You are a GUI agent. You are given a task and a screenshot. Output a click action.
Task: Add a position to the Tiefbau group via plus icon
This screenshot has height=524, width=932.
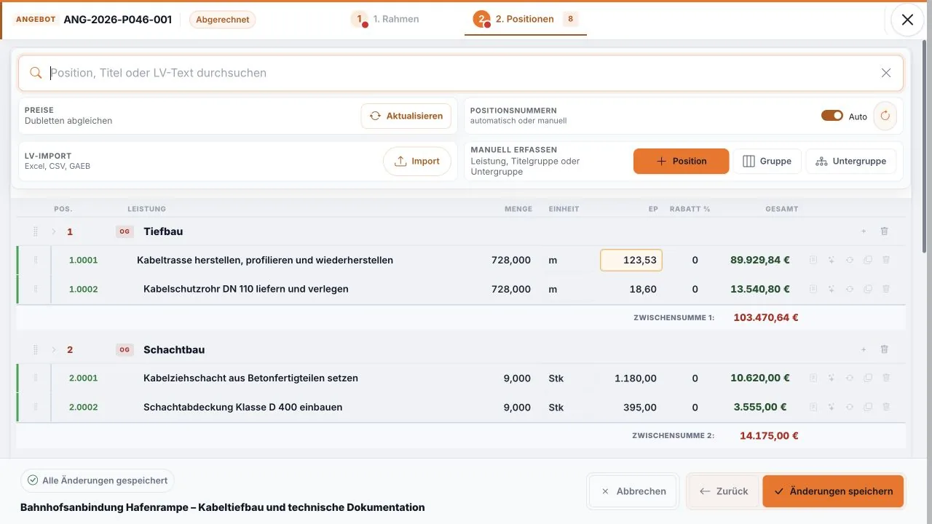[864, 231]
